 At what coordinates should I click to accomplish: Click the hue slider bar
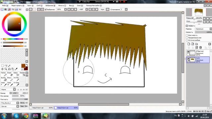(x=13, y=39)
